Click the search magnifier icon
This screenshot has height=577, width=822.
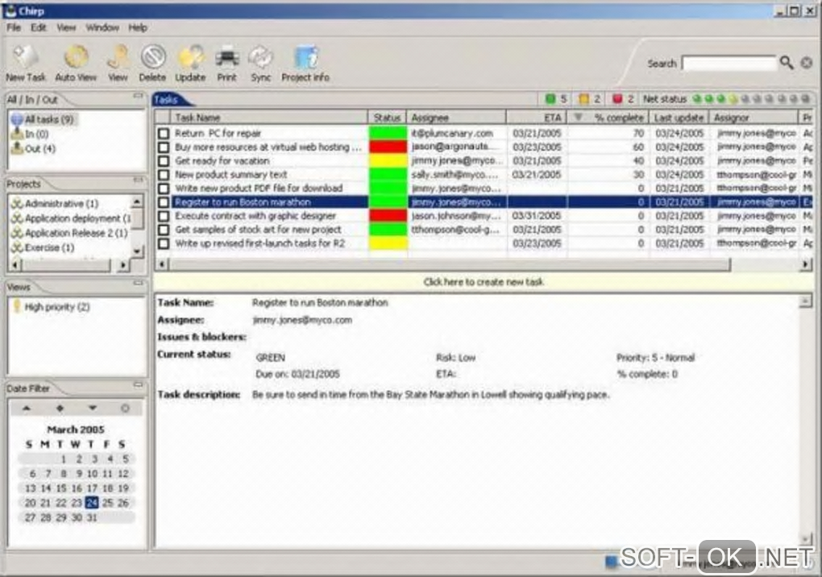pos(787,64)
